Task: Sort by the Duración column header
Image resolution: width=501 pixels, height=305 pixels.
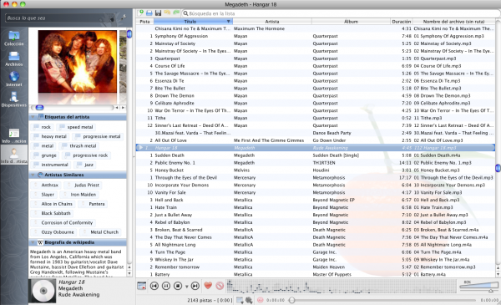Action: pos(402,22)
